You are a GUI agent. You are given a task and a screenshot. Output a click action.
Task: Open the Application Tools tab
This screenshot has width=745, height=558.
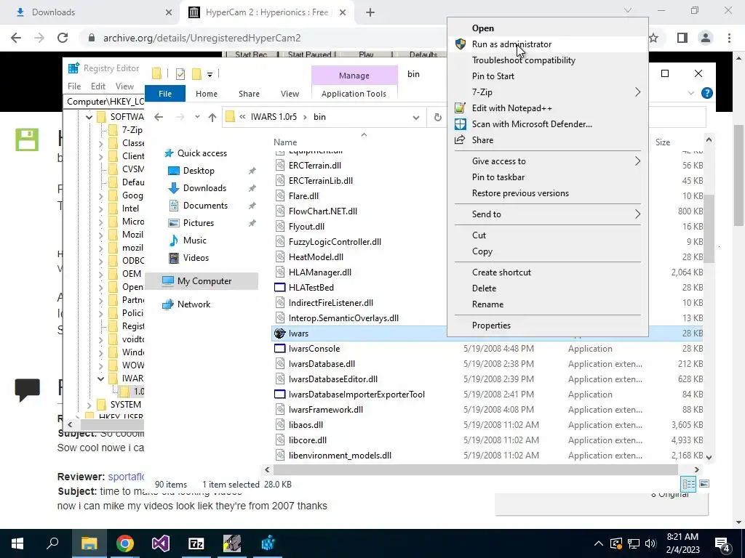click(354, 94)
